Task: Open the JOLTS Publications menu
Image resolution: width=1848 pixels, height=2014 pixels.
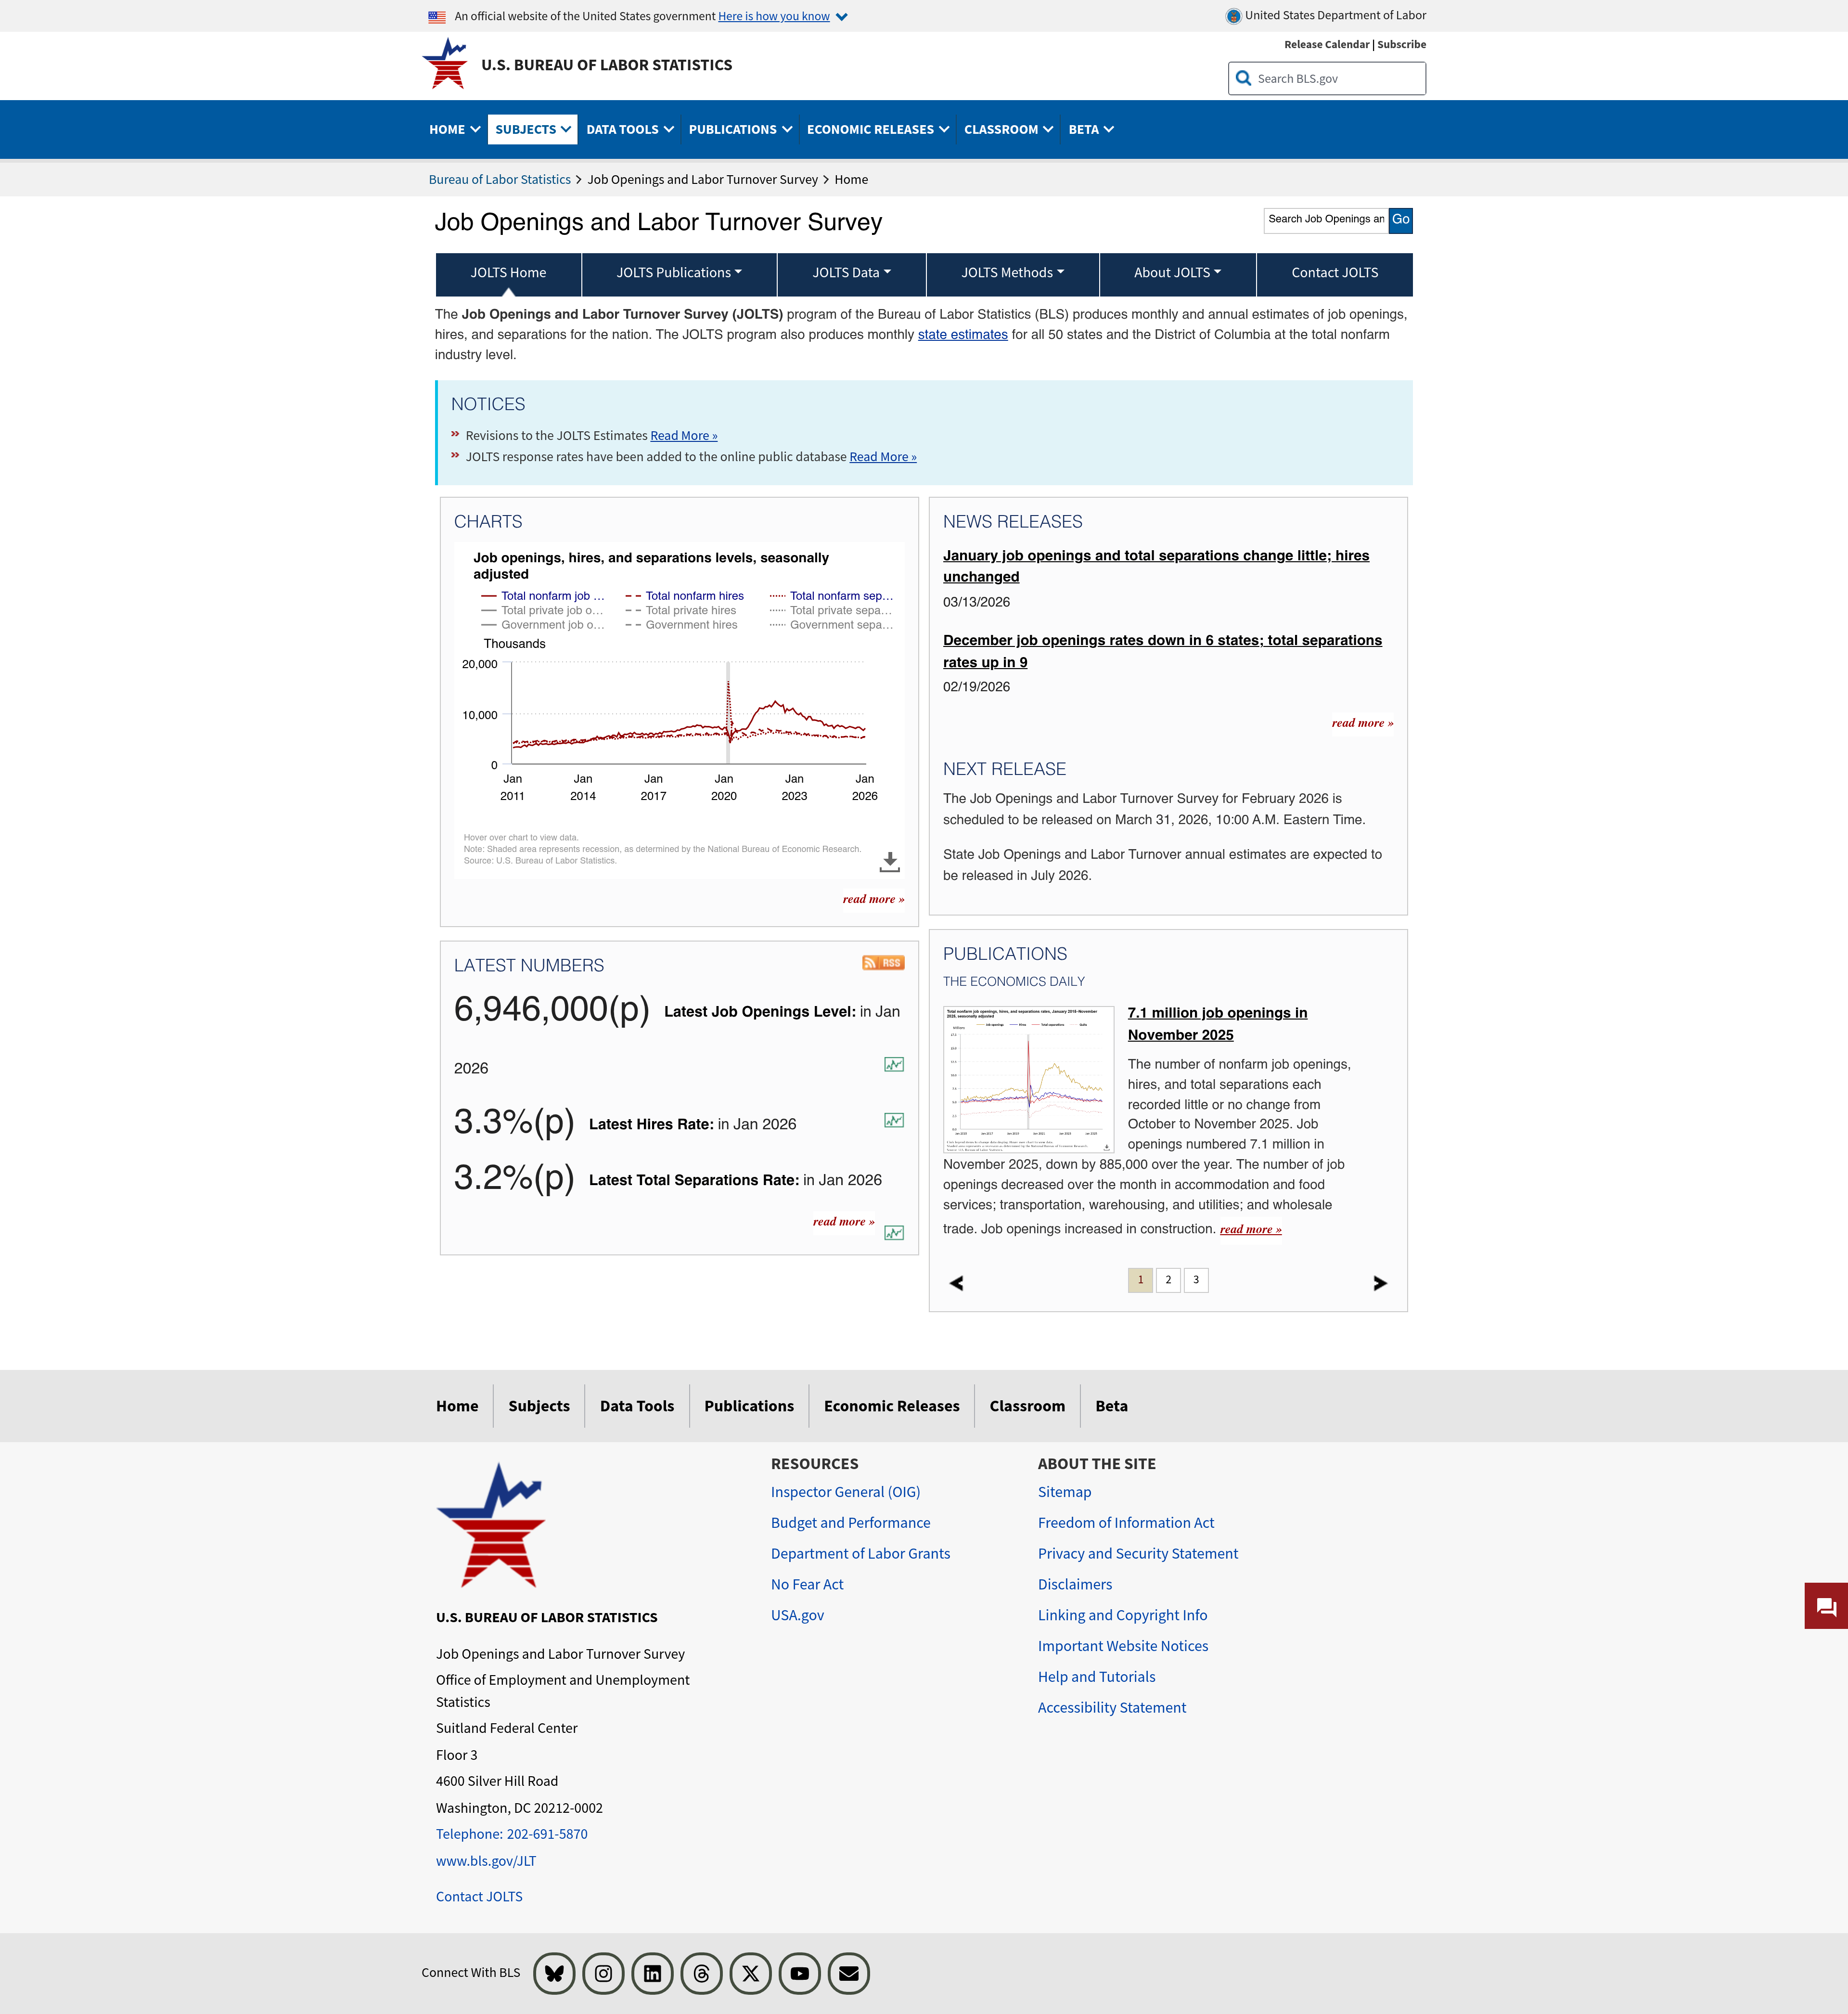Action: click(679, 273)
